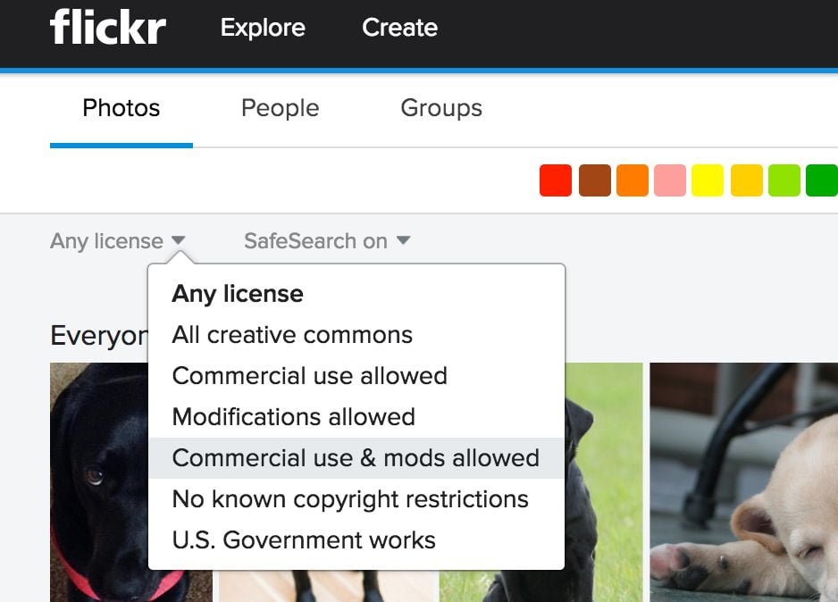
Task: Choose All creative commons license
Action: pyautogui.click(x=292, y=335)
